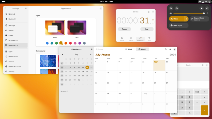Viewport: 212px width, 119px height.
Task: Choose the teal accent color
Action: [52, 43]
